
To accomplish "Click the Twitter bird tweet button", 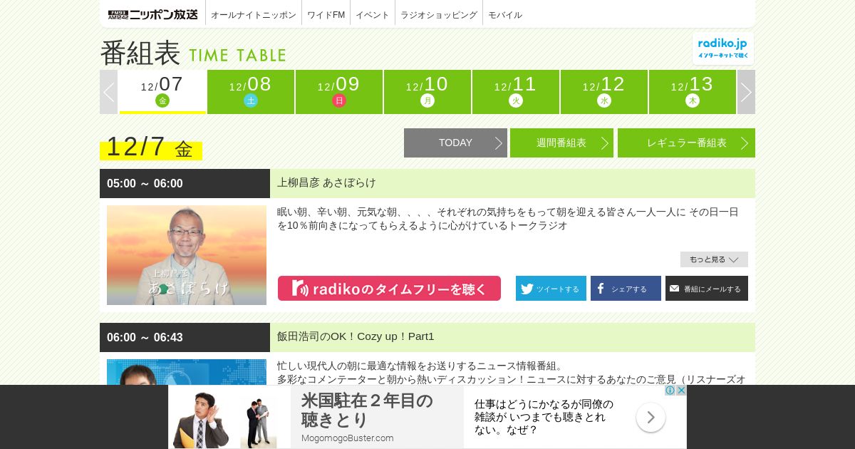I will click(551, 289).
